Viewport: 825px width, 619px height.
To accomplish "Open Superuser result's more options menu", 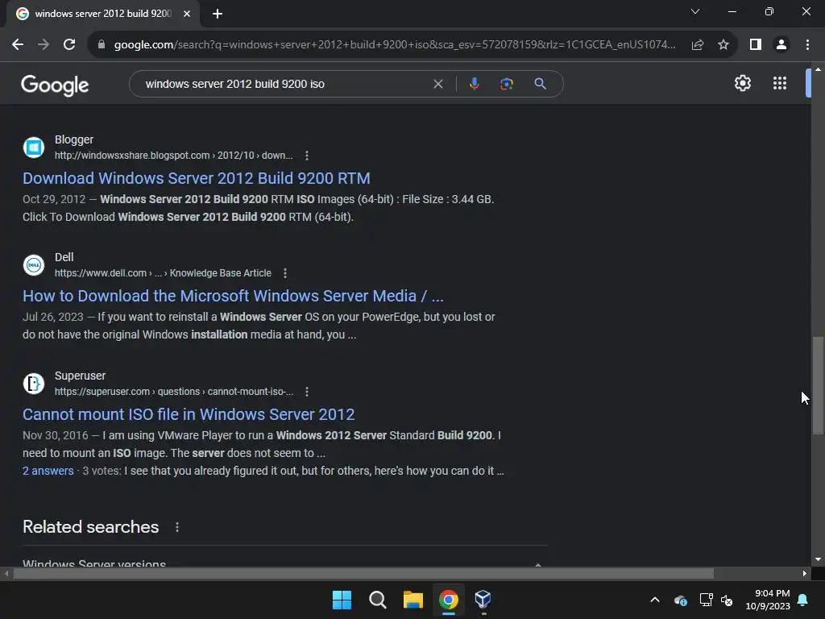I will (x=307, y=392).
